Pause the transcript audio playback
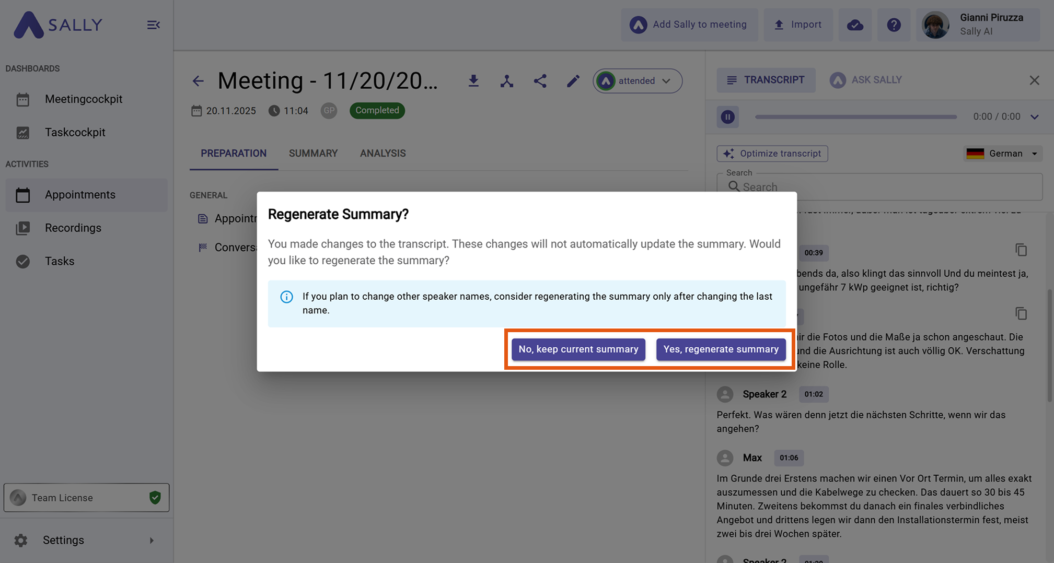 pos(727,117)
